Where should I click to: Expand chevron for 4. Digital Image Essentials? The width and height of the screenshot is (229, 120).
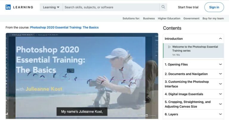click(x=220, y=94)
